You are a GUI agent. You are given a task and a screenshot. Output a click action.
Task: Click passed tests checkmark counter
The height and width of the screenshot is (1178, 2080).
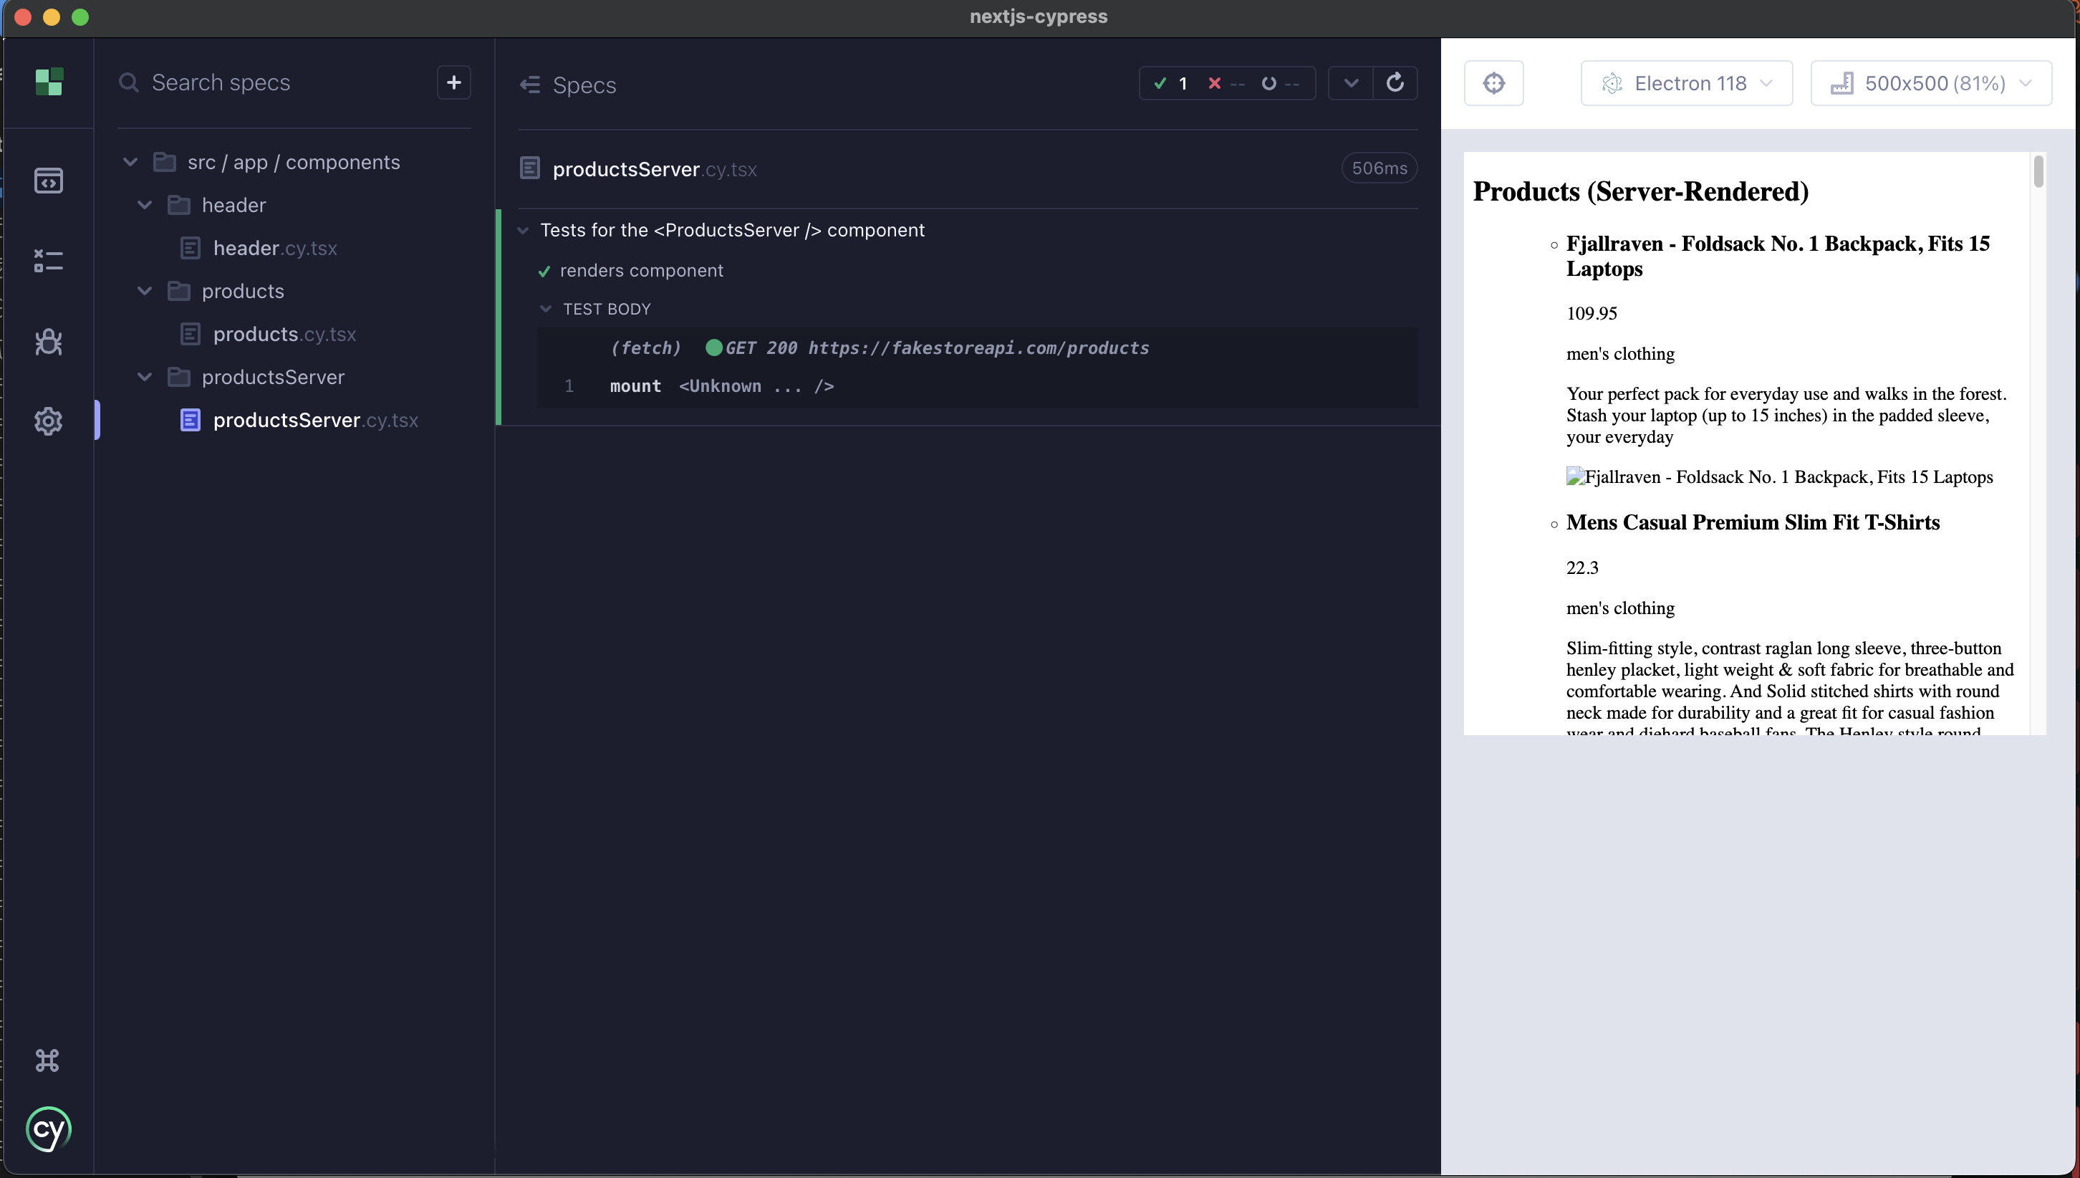[x=1170, y=83]
